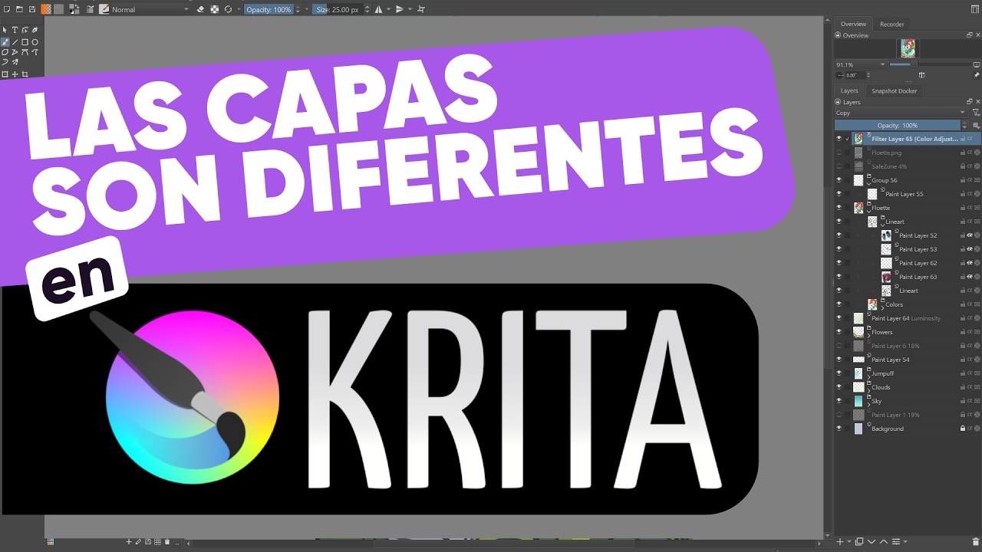Choose the Rectangle tool
This screenshot has height=552, width=982.
(25, 42)
